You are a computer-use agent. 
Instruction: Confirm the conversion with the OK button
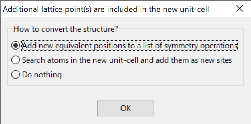pyautogui.click(x=126, y=108)
